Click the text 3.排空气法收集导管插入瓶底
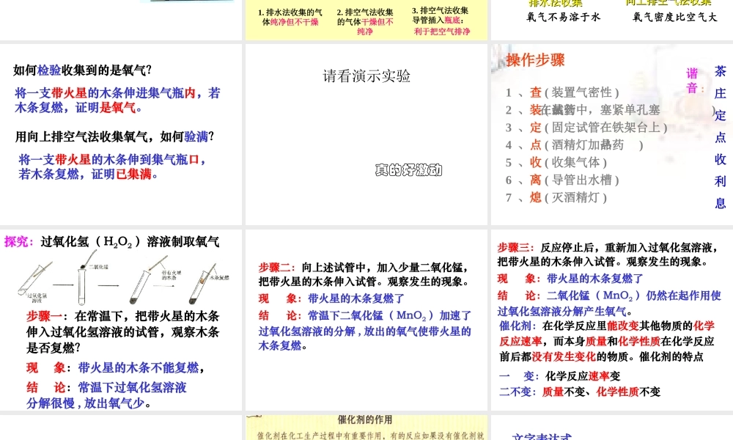The height and width of the screenshot is (440, 733). point(438,15)
